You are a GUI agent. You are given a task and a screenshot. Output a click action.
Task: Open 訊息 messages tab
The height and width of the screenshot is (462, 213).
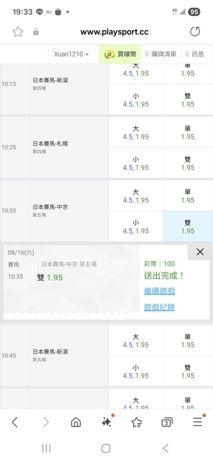tap(196, 54)
